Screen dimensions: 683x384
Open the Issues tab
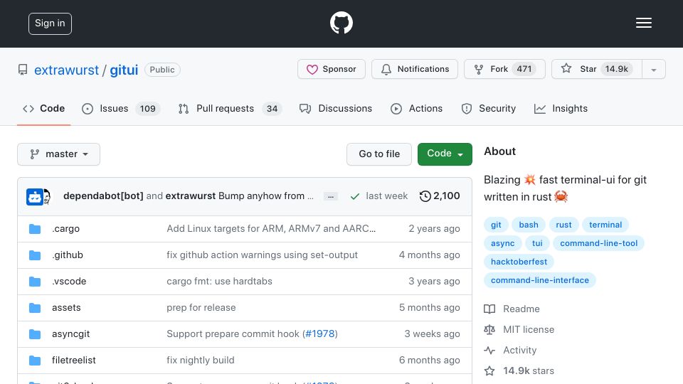click(121, 108)
